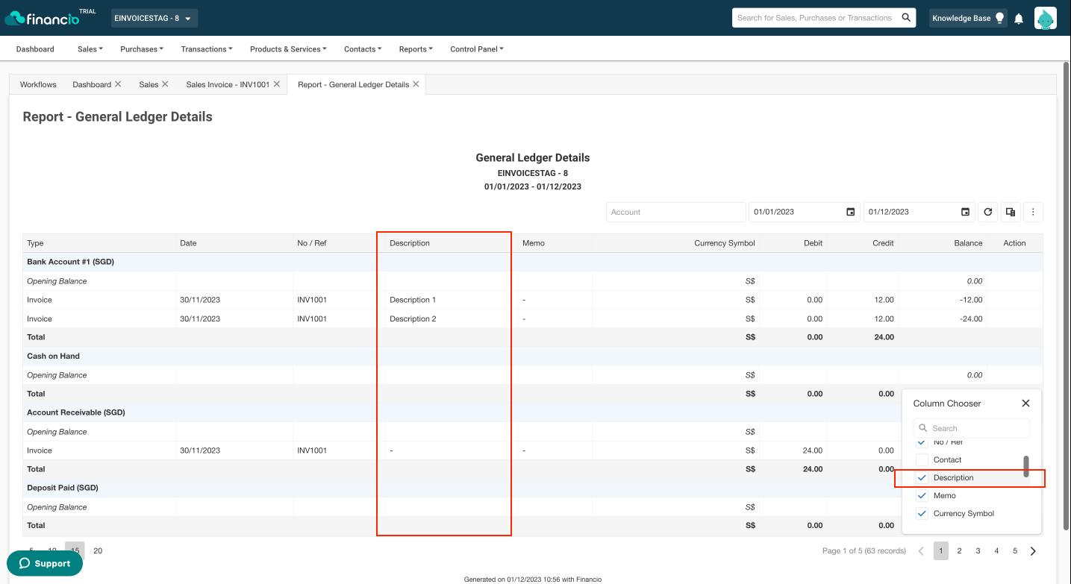Image resolution: width=1071 pixels, height=584 pixels.
Task: Open the three-dot more options menu
Action: pyautogui.click(x=1033, y=212)
